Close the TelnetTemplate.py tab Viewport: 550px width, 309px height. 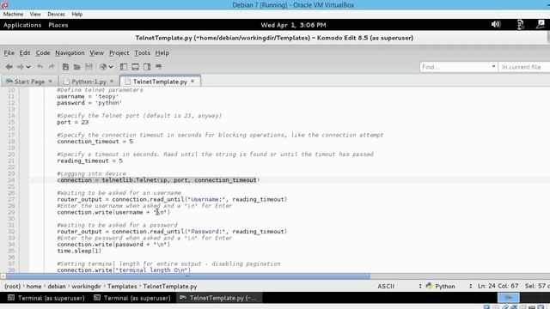pos(192,82)
